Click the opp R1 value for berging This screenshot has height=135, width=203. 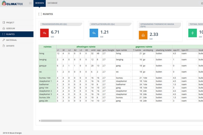(174, 59)
